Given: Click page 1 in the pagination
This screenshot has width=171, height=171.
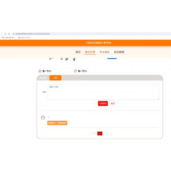Looking at the screenshot, I should point(100,133).
